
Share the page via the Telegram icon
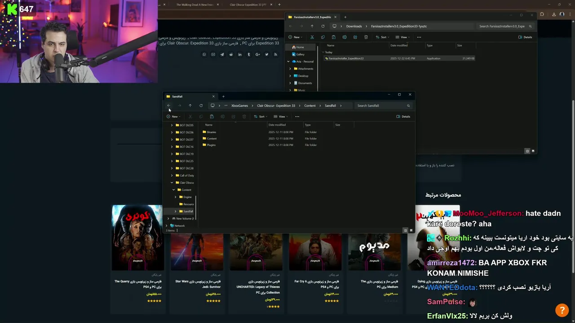222,55
